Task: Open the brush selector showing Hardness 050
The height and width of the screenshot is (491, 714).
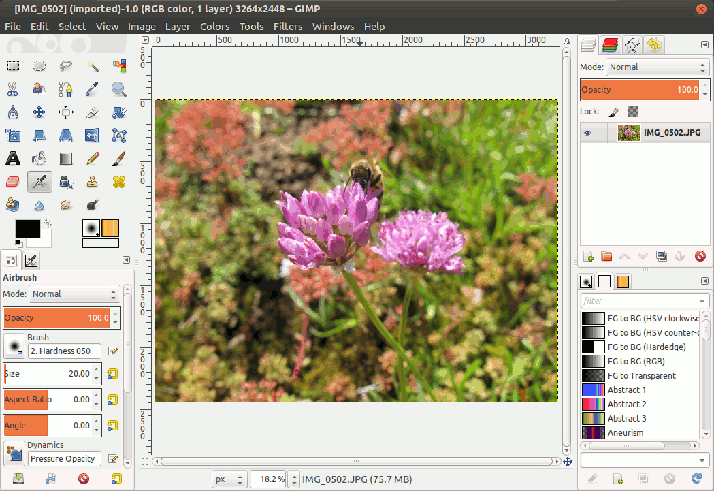Action: click(x=64, y=351)
